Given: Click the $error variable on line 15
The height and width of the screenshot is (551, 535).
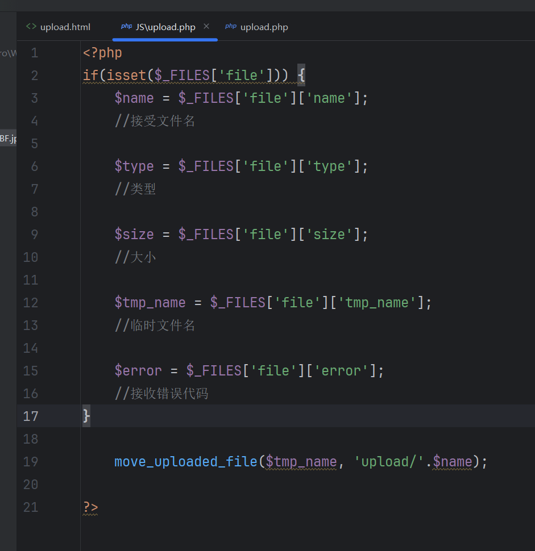Looking at the screenshot, I should (x=138, y=371).
